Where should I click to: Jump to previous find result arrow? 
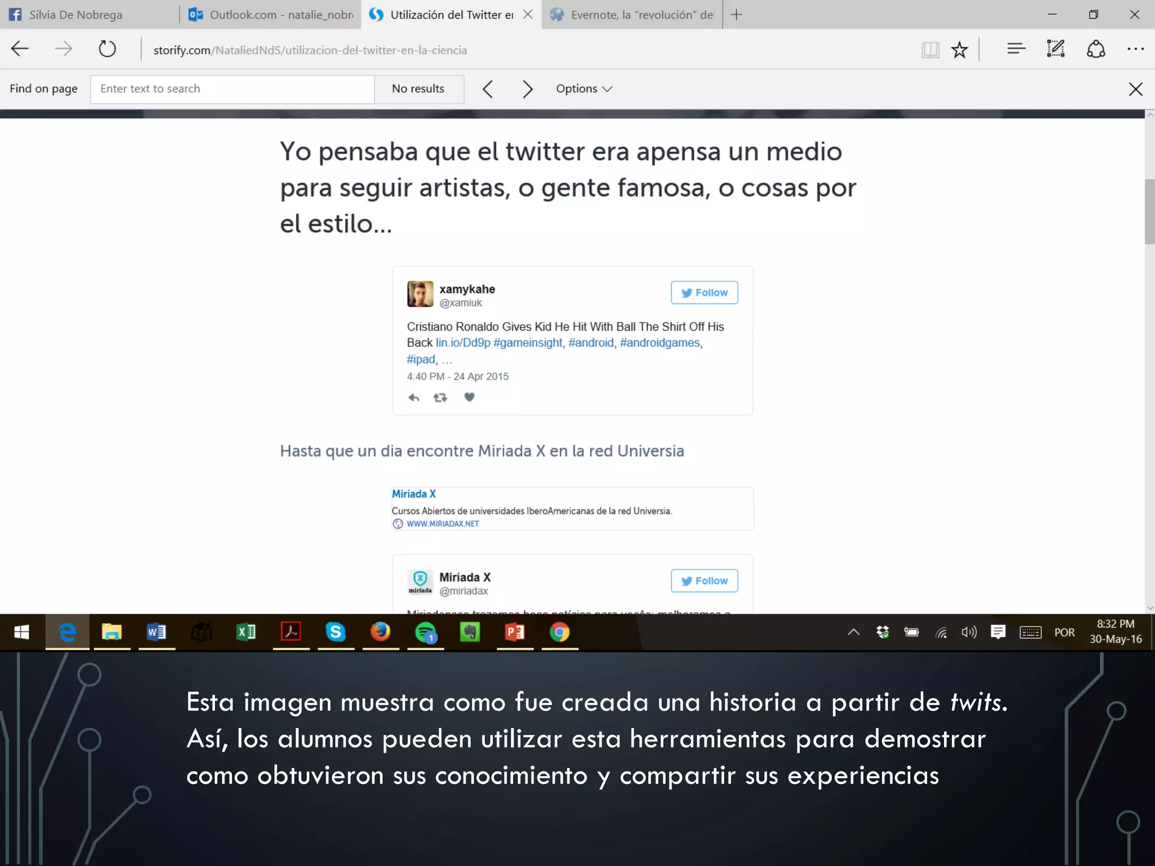[488, 89]
